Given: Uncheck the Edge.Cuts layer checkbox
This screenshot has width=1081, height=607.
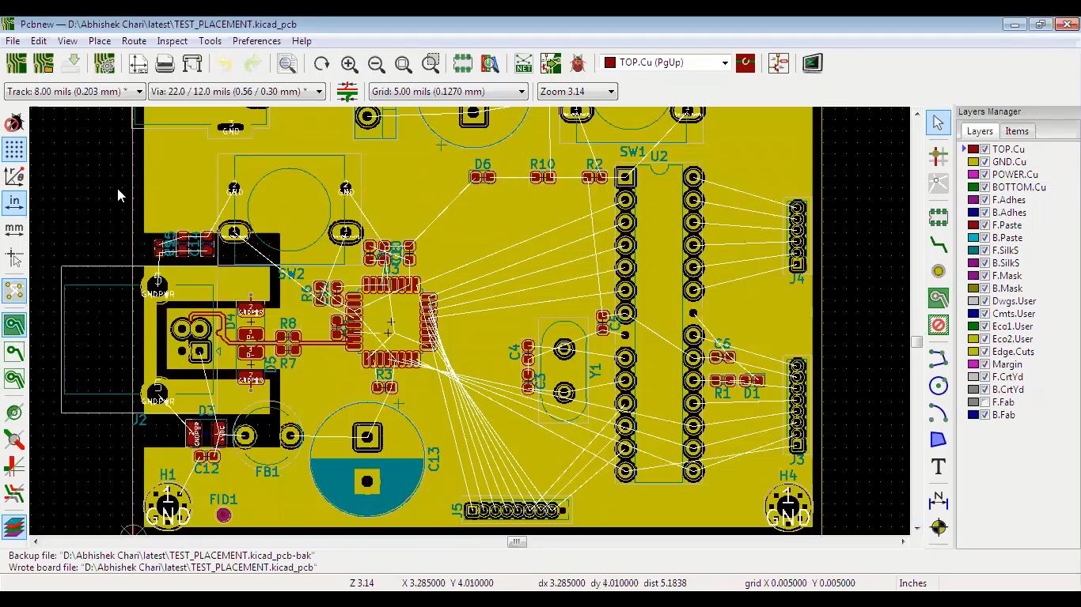Looking at the screenshot, I should (985, 352).
